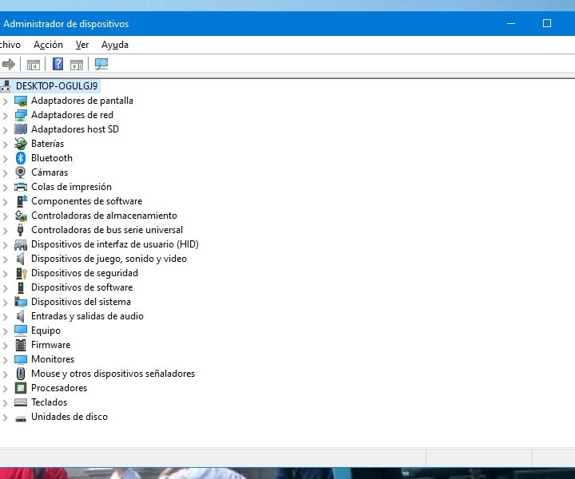Screen dimensions: 575x479
Task: Expand the Teclados node arrow
Action: (5, 403)
